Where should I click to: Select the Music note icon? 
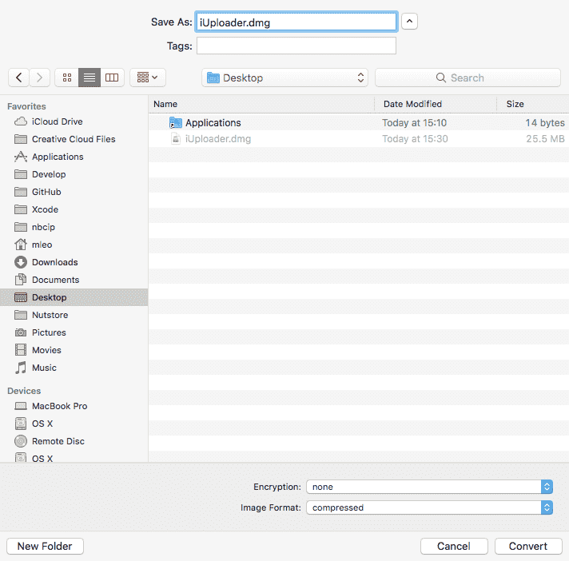tap(21, 368)
